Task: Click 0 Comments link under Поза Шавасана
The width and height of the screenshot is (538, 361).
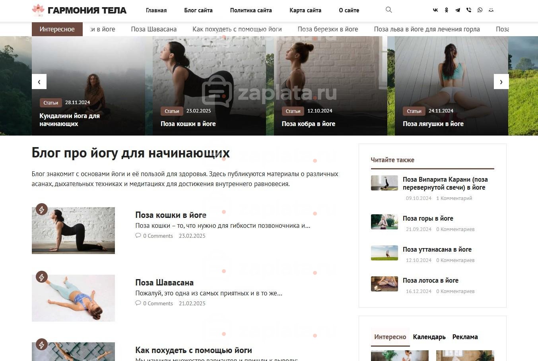Action: (158, 303)
